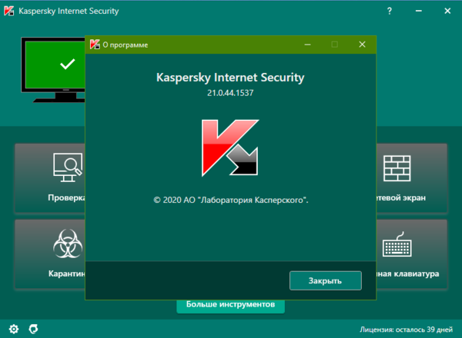Click the support headset icon in bottom bar
This screenshot has height=338, width=462.
[33, 329]
